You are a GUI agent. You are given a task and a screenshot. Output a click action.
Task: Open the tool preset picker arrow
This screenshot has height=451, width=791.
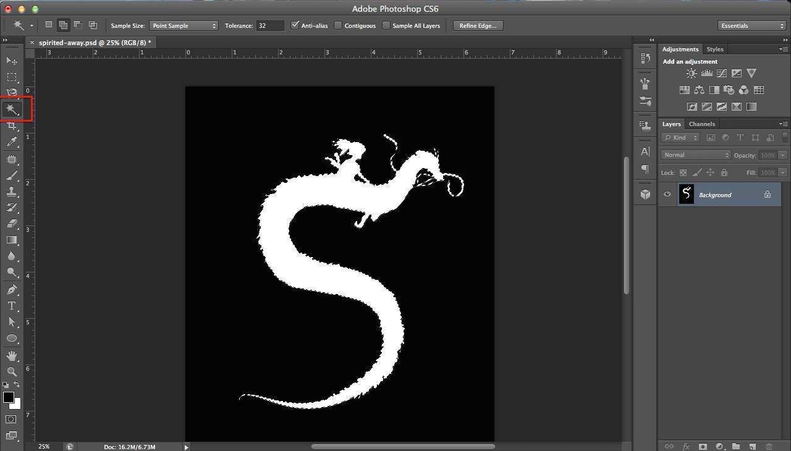[x=32, y=25]
